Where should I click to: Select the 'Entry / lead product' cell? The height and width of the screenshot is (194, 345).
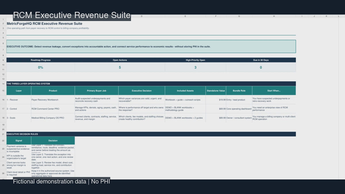click(239, 100)
